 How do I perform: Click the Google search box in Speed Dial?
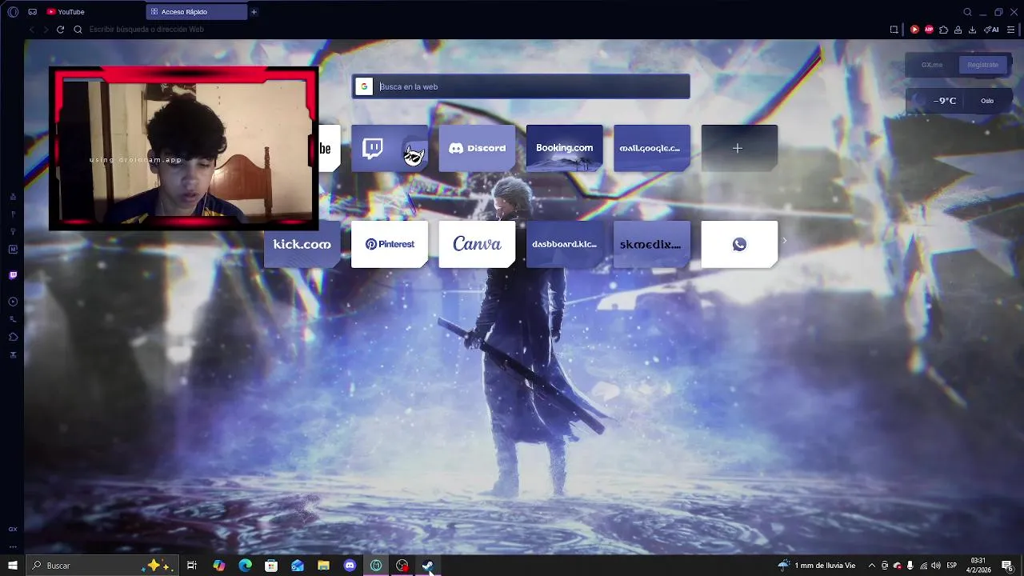(x=521, y=86)
